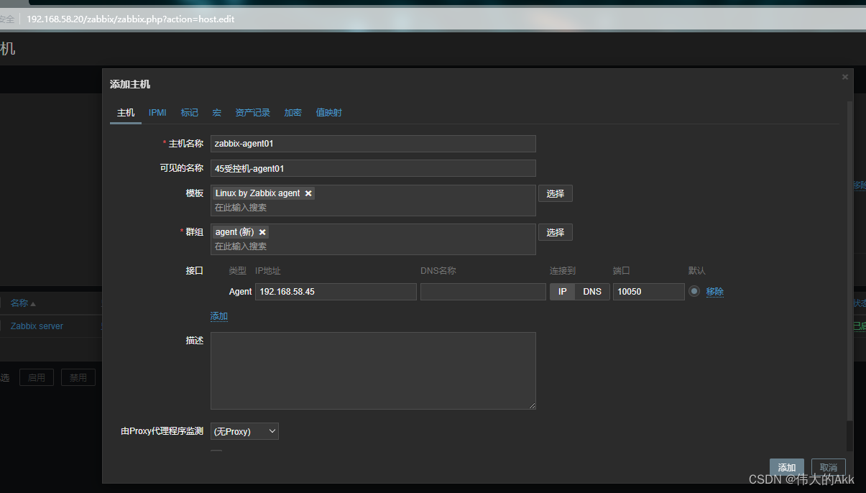Remove the Linux by Zabbix agent template tag
Image resolution: width=866 pixels, height=493 pixels.
(308, 193)
